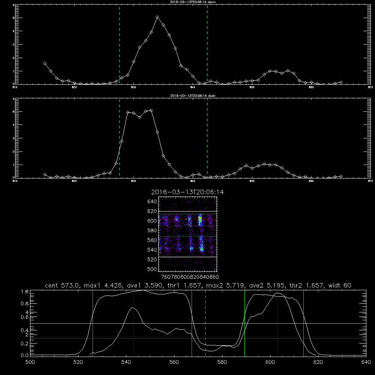The image size is (375, 375).
Task: Click bottom plot x-axis label 620
Action: pyautogui.click(x=318, y=362)
